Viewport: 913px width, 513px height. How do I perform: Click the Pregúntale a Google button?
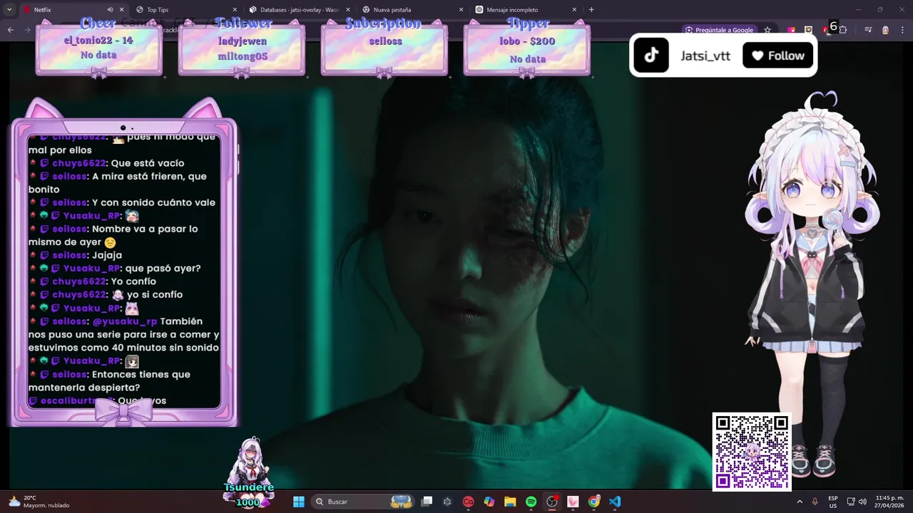(719, 30)
